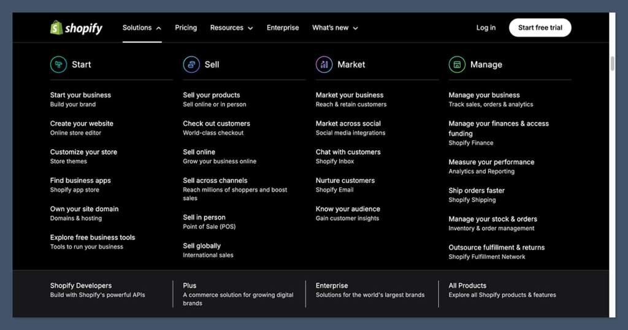Open the Pricing page
628x330 pixels.
coord(186,28)
